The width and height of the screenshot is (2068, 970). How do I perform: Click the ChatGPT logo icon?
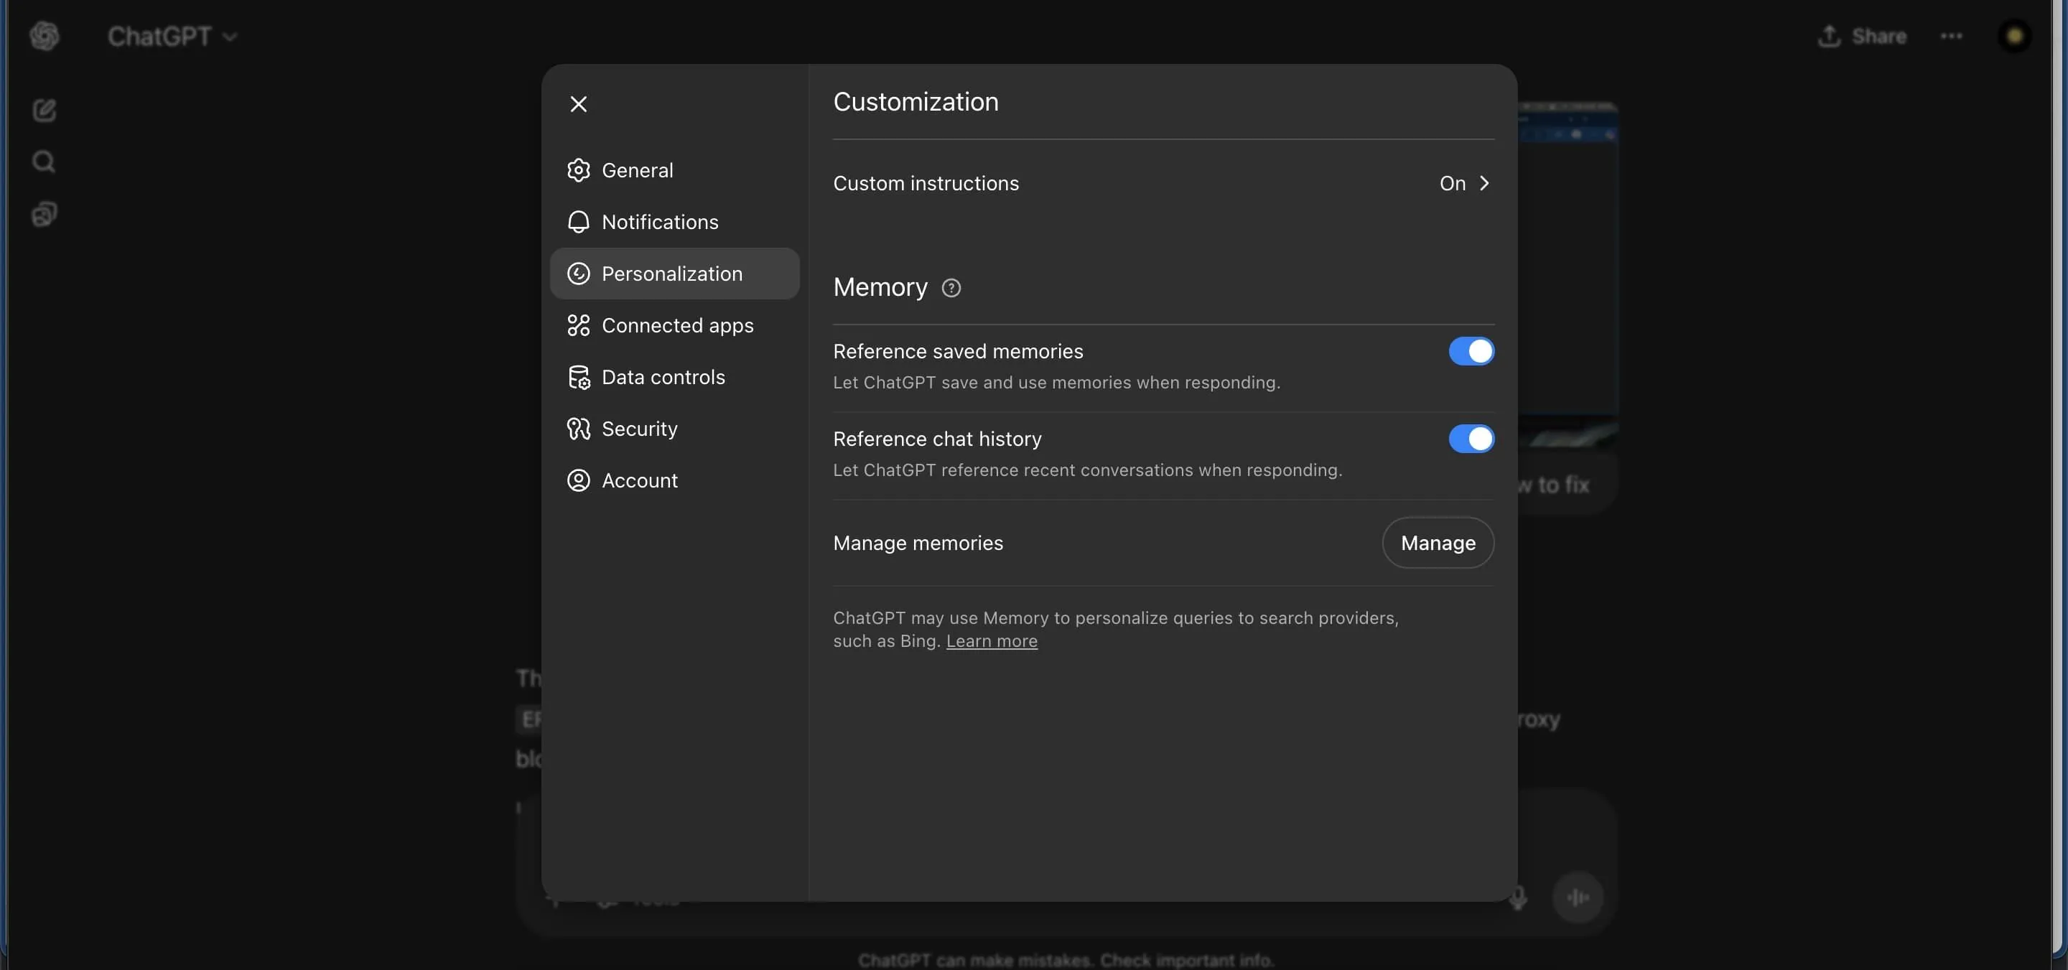pos(44,36)
